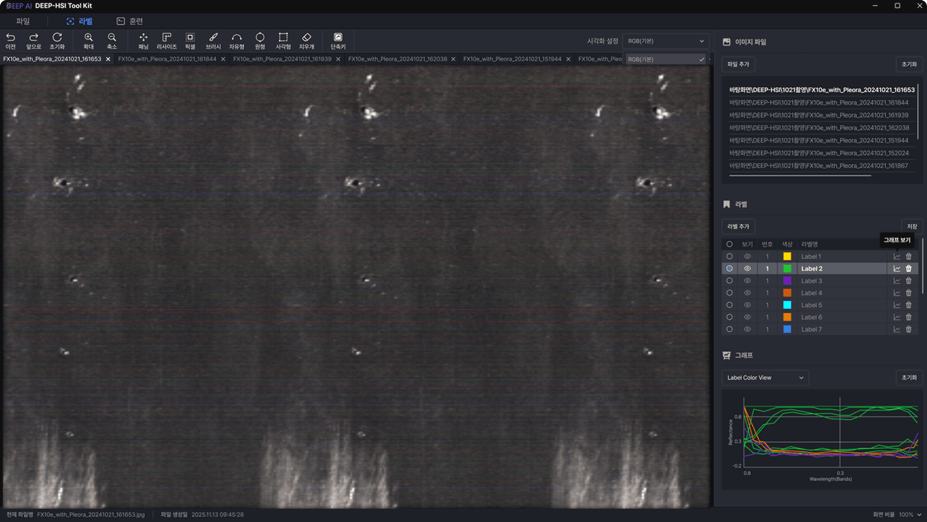This screenshot has height=522, width=927.
Task: Switch to the 훈련 tab
Action: click(x=129, y=21)
